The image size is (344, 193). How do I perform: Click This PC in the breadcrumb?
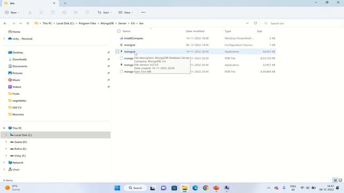coord(47,23)
